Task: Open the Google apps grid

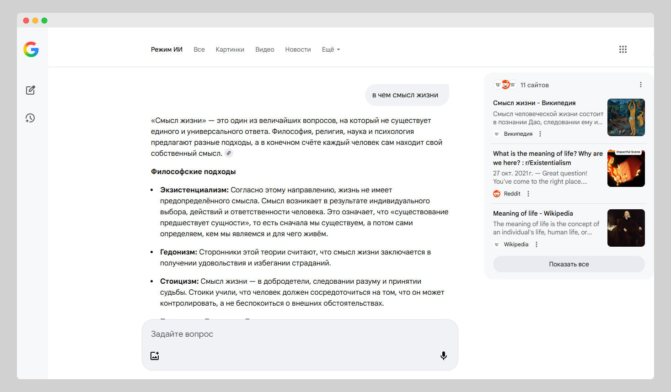Action: [623, 49]
